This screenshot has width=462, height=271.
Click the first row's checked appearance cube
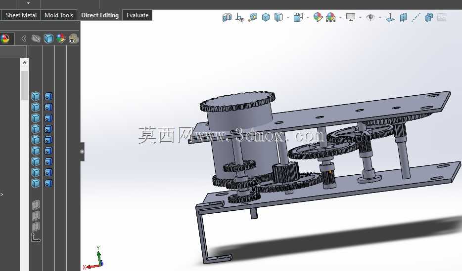[x=48, y=96]
